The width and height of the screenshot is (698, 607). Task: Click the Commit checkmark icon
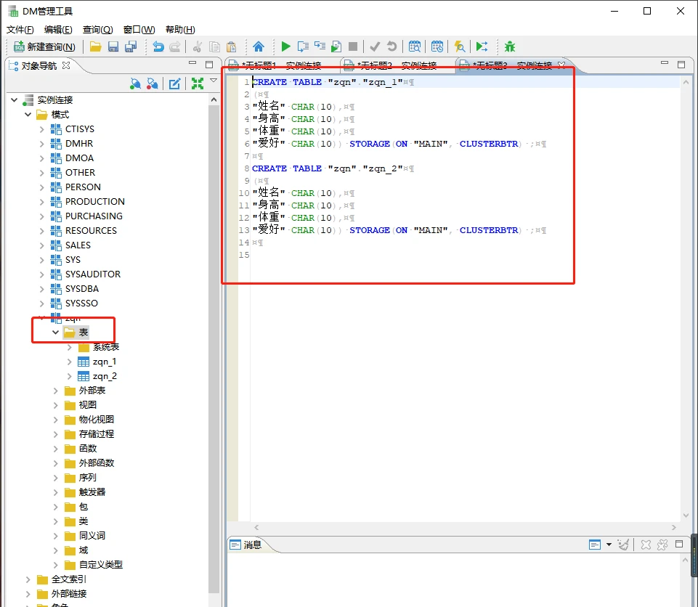point(376,46)
